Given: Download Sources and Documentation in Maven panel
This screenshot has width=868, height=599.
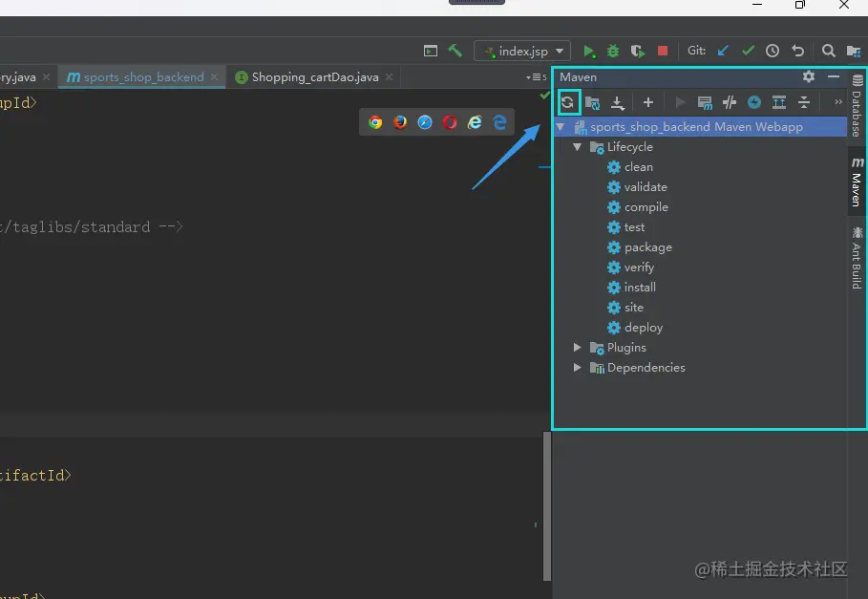Looking at the screenshot, I should [617, 102].
